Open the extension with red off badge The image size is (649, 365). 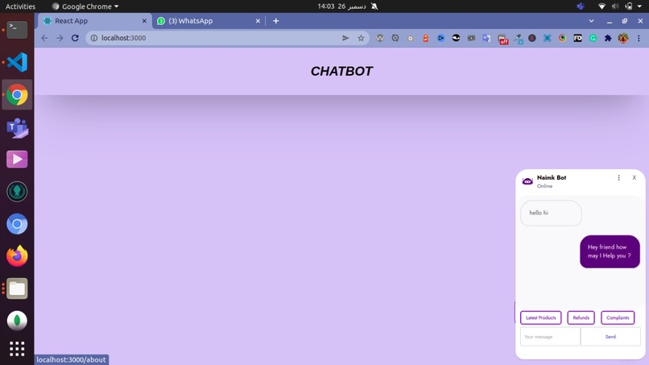(x=502, y=39)
